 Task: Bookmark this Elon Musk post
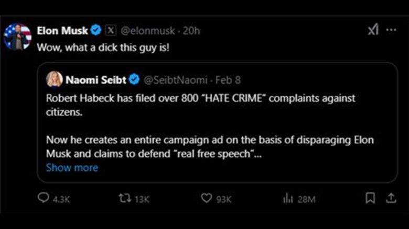click(370, 199)
